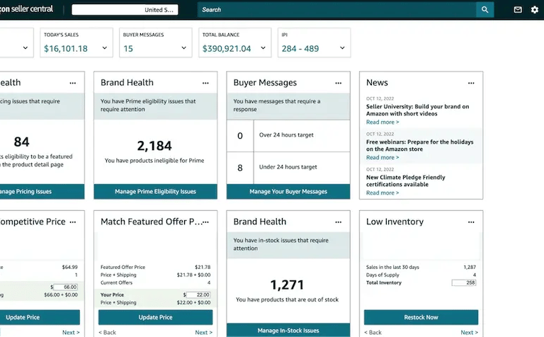The width and height of the screenshot is (544, 337).
Task: Go Next in Competitive Price card
Action: [71, 332]
